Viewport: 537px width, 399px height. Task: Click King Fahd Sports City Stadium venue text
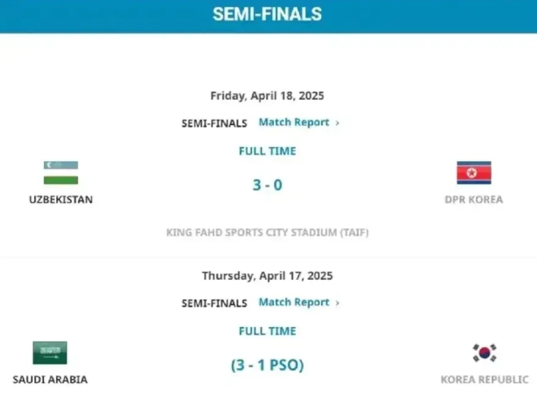[x=267, y=233]
